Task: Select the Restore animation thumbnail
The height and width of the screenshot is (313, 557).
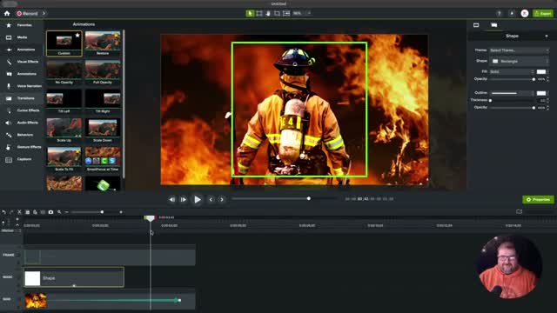Action: [x=103, y=43]
